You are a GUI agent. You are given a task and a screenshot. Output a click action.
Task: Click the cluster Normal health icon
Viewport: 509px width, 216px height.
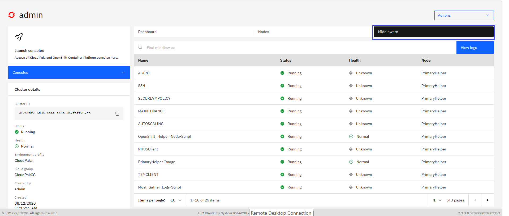point(17,146)
